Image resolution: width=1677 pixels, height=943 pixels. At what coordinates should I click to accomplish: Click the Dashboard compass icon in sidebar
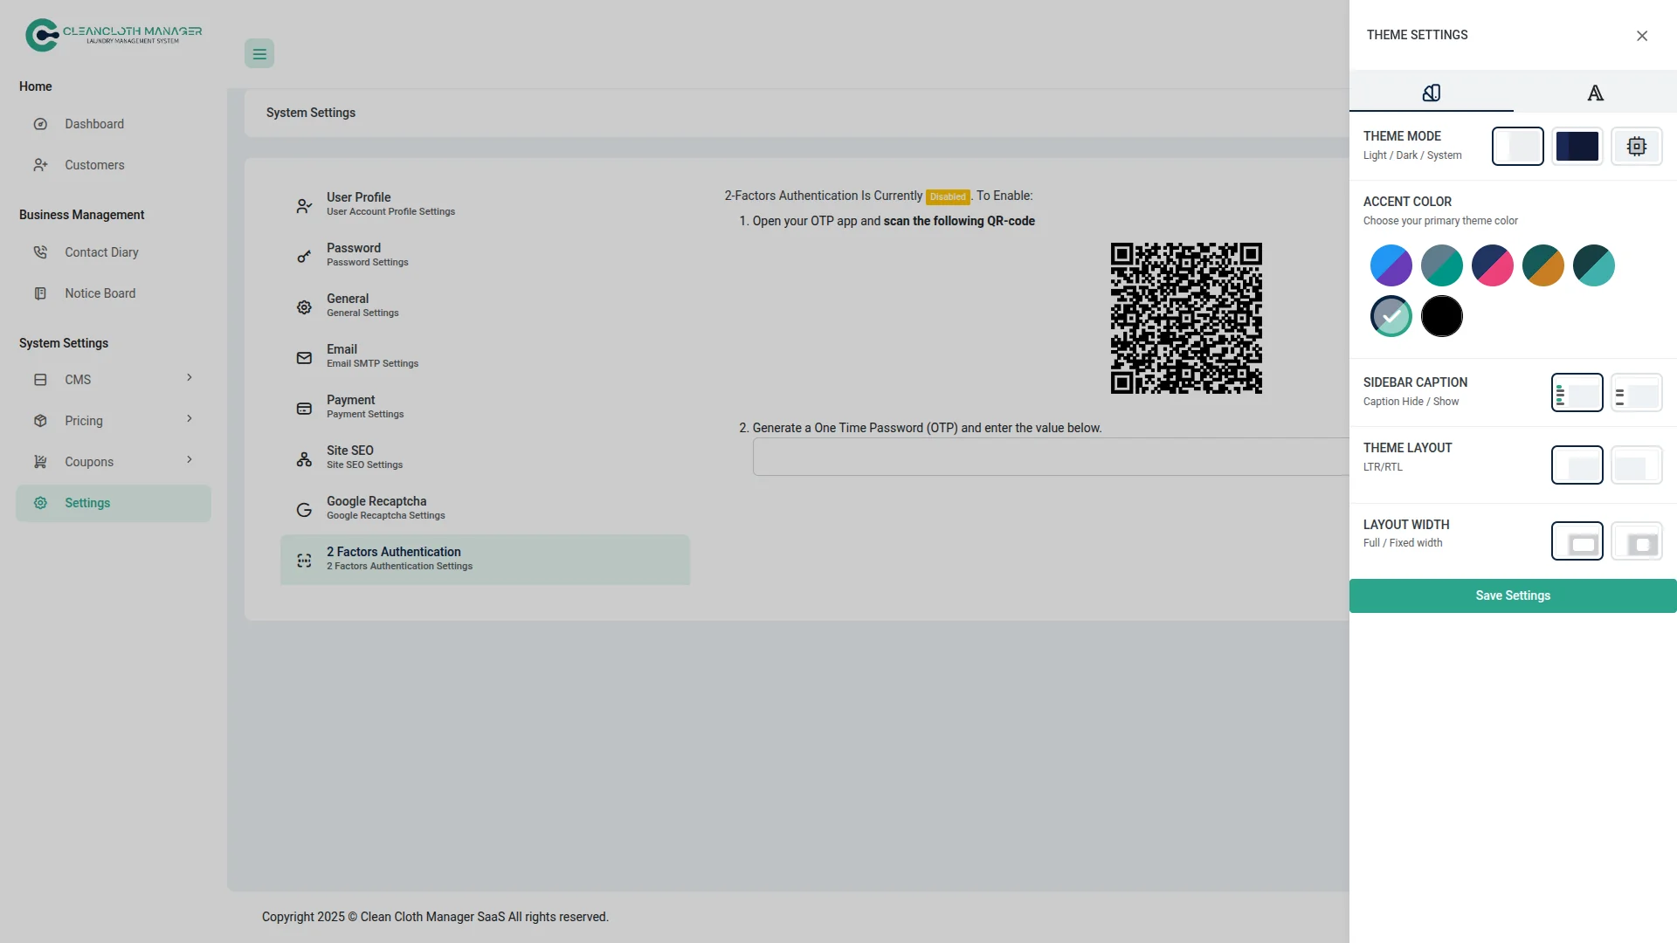(40, 124)
